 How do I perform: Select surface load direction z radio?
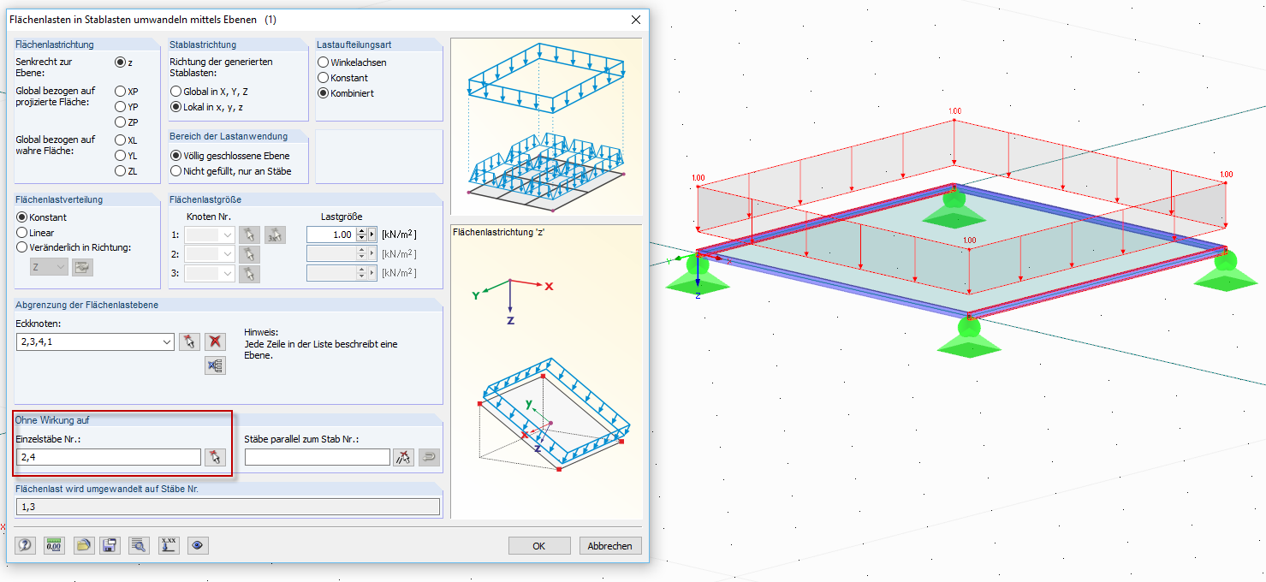click(x=120, y=62)
